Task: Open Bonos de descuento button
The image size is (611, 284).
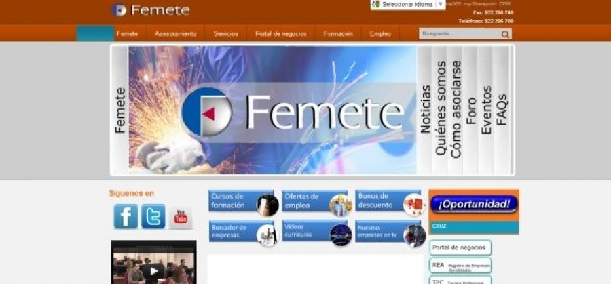Action: [390, 202]
